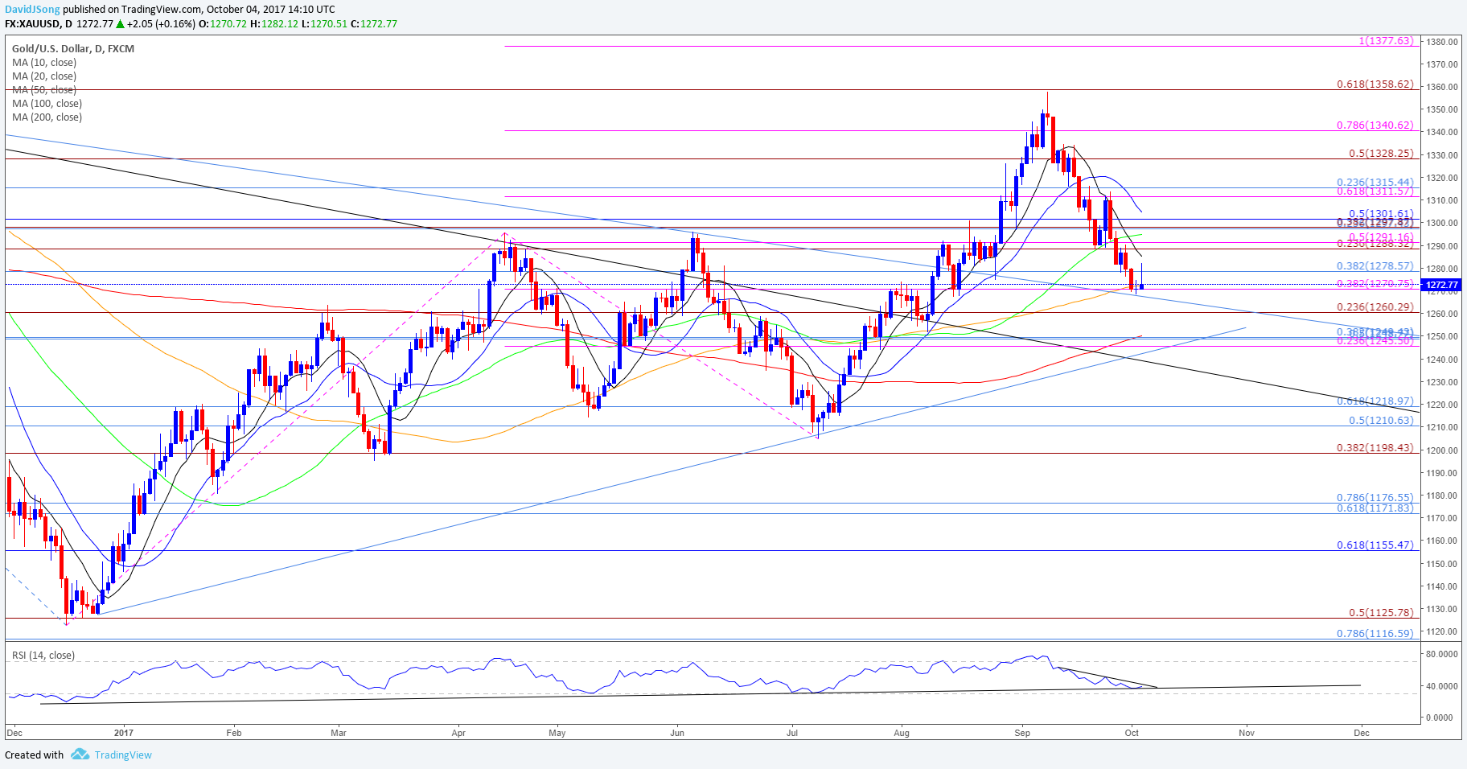Click the 0.618(1155.47) Fibonacci label

coord(1375,545)
